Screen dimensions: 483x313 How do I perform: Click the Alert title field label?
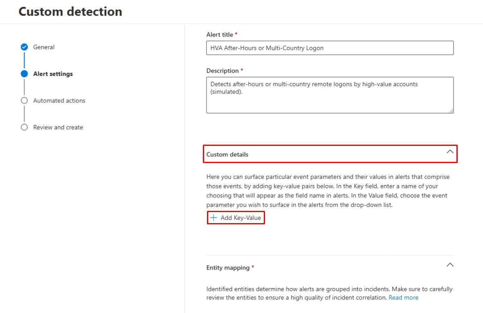(x=220, y=35)
